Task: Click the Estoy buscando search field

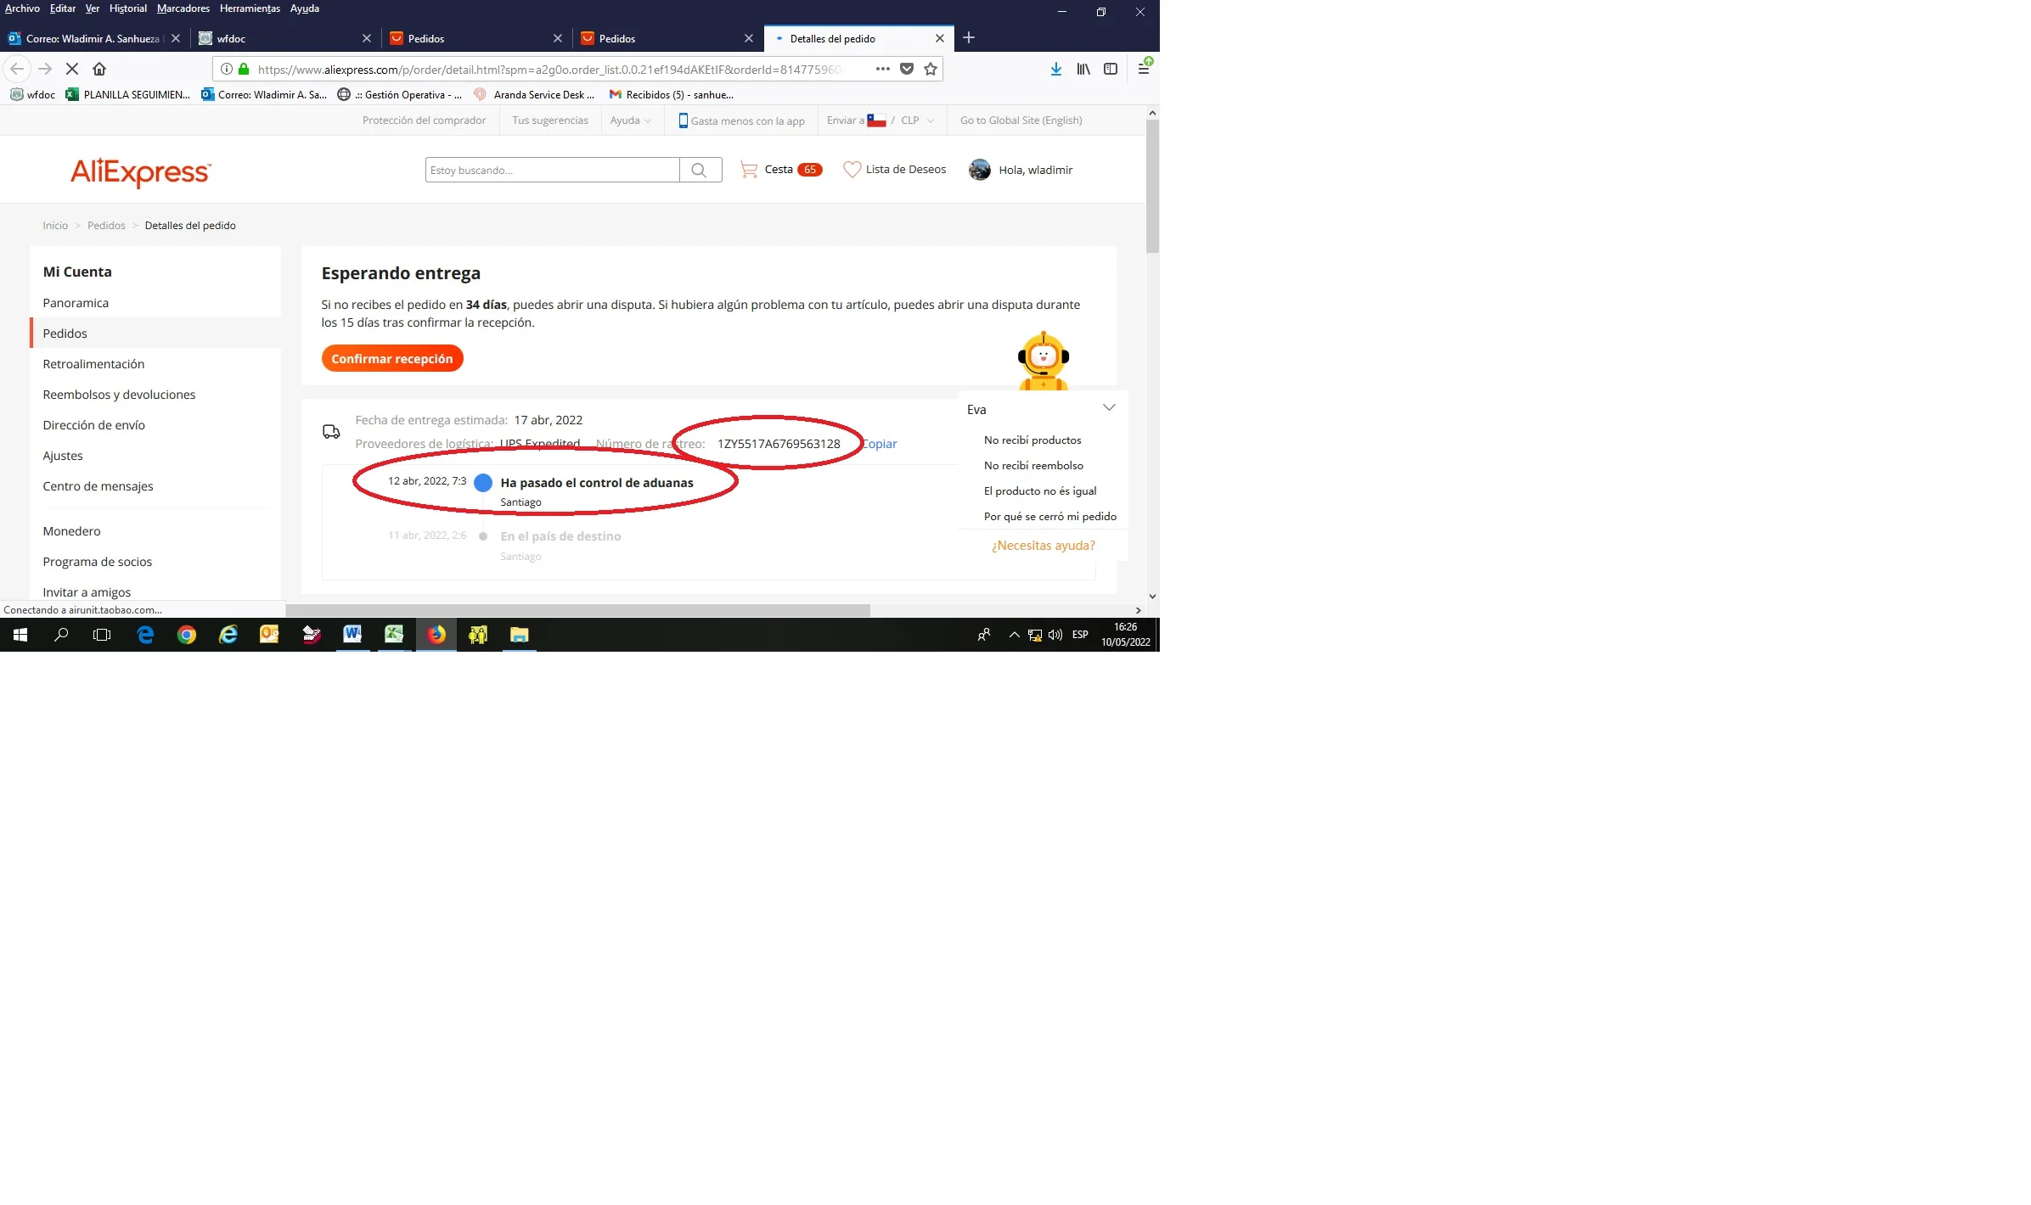Action: tap(552, 170)
